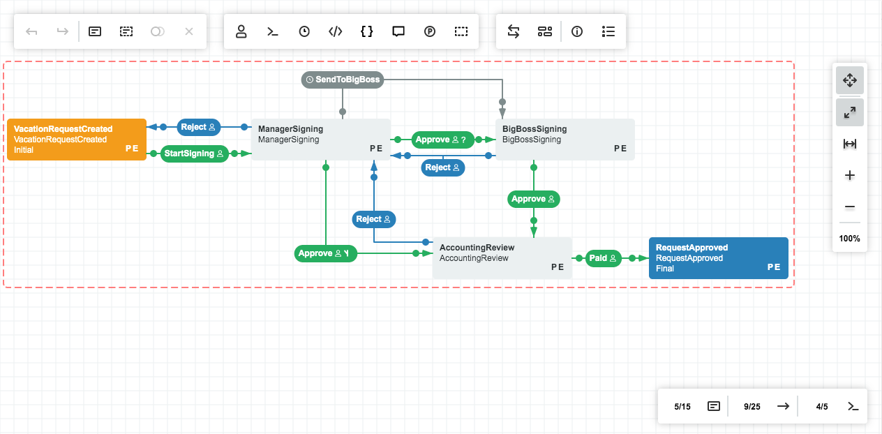The image size is (882, 434).
Task: Click the undo arrow icon
Action: pos(31,31)
